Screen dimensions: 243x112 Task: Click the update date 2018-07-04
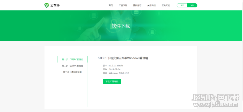115,70
